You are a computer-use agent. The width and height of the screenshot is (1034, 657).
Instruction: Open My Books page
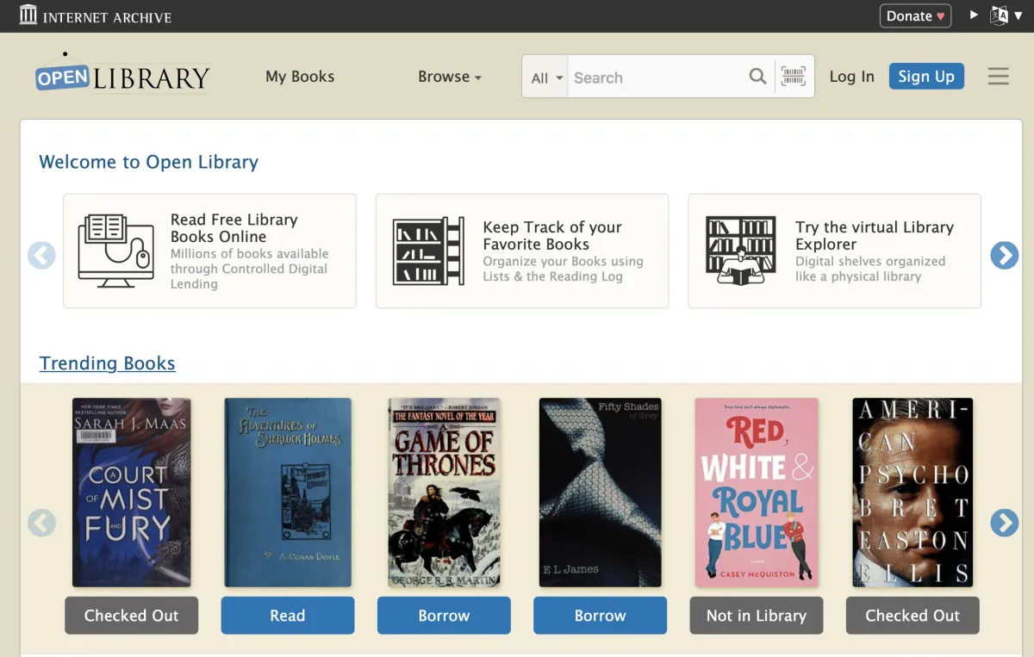300,77
